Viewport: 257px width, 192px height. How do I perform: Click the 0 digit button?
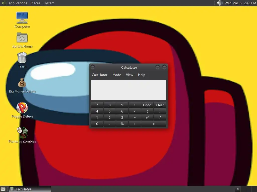click(x=97, y=124)
